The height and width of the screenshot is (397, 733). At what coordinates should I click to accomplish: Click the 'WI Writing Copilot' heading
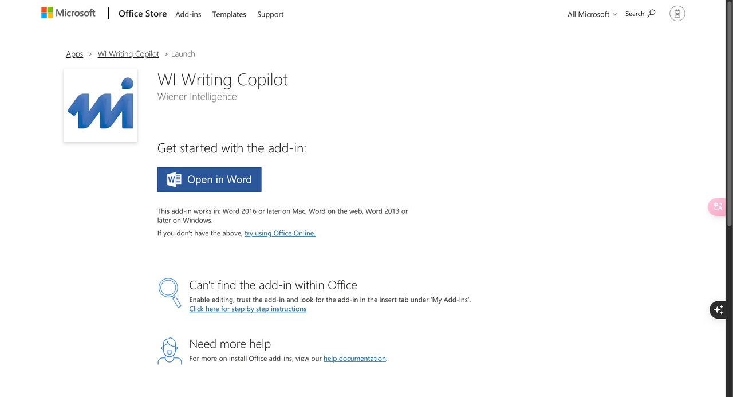[x=223, y=80]
